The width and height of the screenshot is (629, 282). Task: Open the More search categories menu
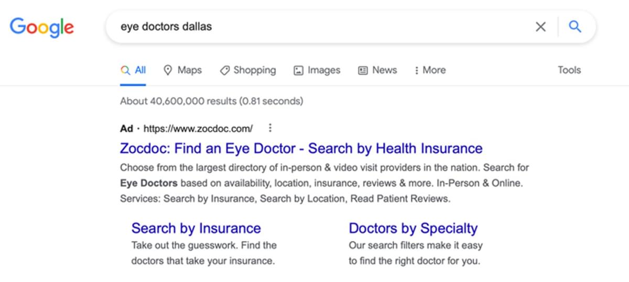click(x=430, y=70)
